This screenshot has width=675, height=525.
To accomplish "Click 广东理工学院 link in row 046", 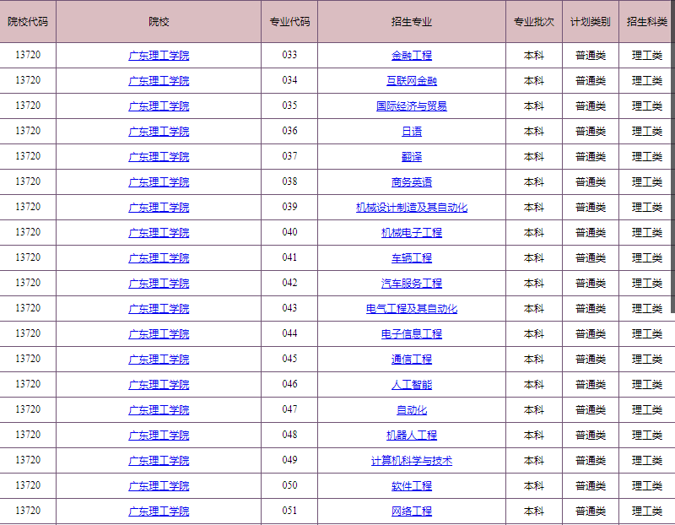I will pyautogui.click(x=159, y=385).
